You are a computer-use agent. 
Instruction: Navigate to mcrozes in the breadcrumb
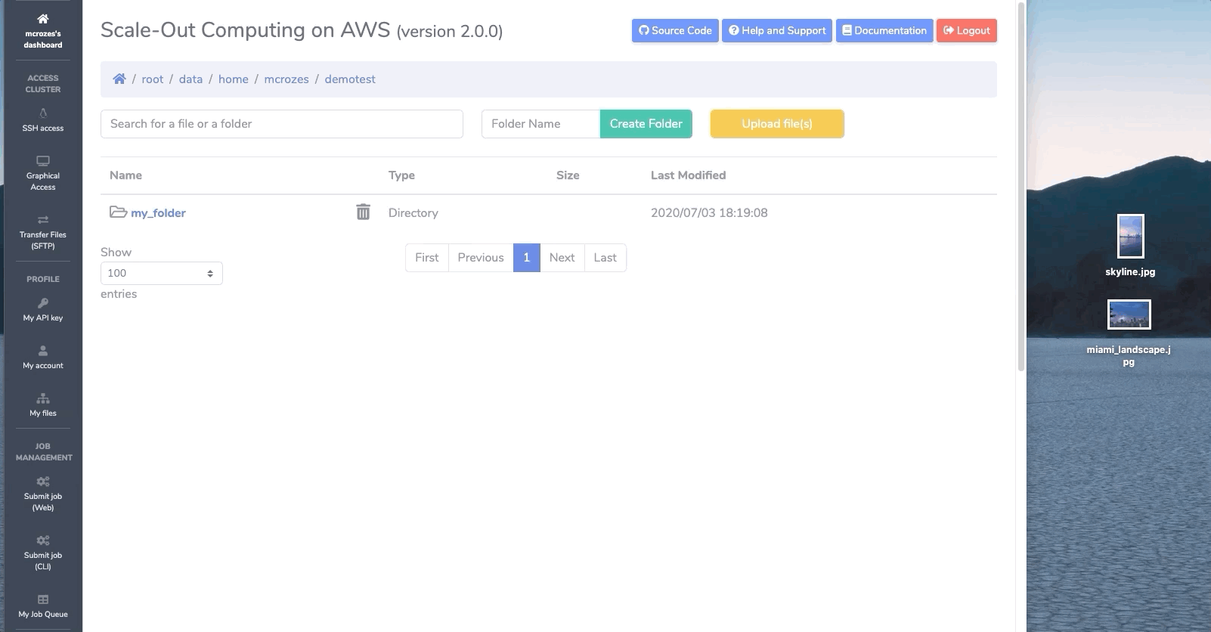286,79
